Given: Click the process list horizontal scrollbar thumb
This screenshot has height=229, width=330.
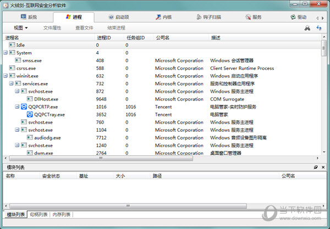Looking at the screenshot, I should click(101, 158).
